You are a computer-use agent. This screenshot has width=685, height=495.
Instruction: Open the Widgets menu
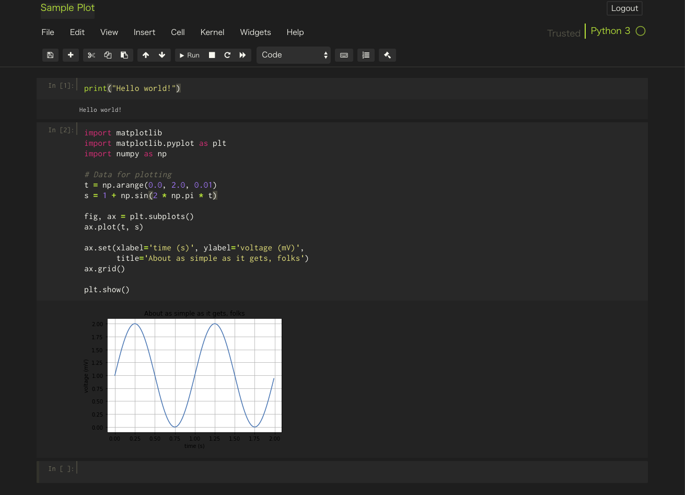click(x=256, y=32)
